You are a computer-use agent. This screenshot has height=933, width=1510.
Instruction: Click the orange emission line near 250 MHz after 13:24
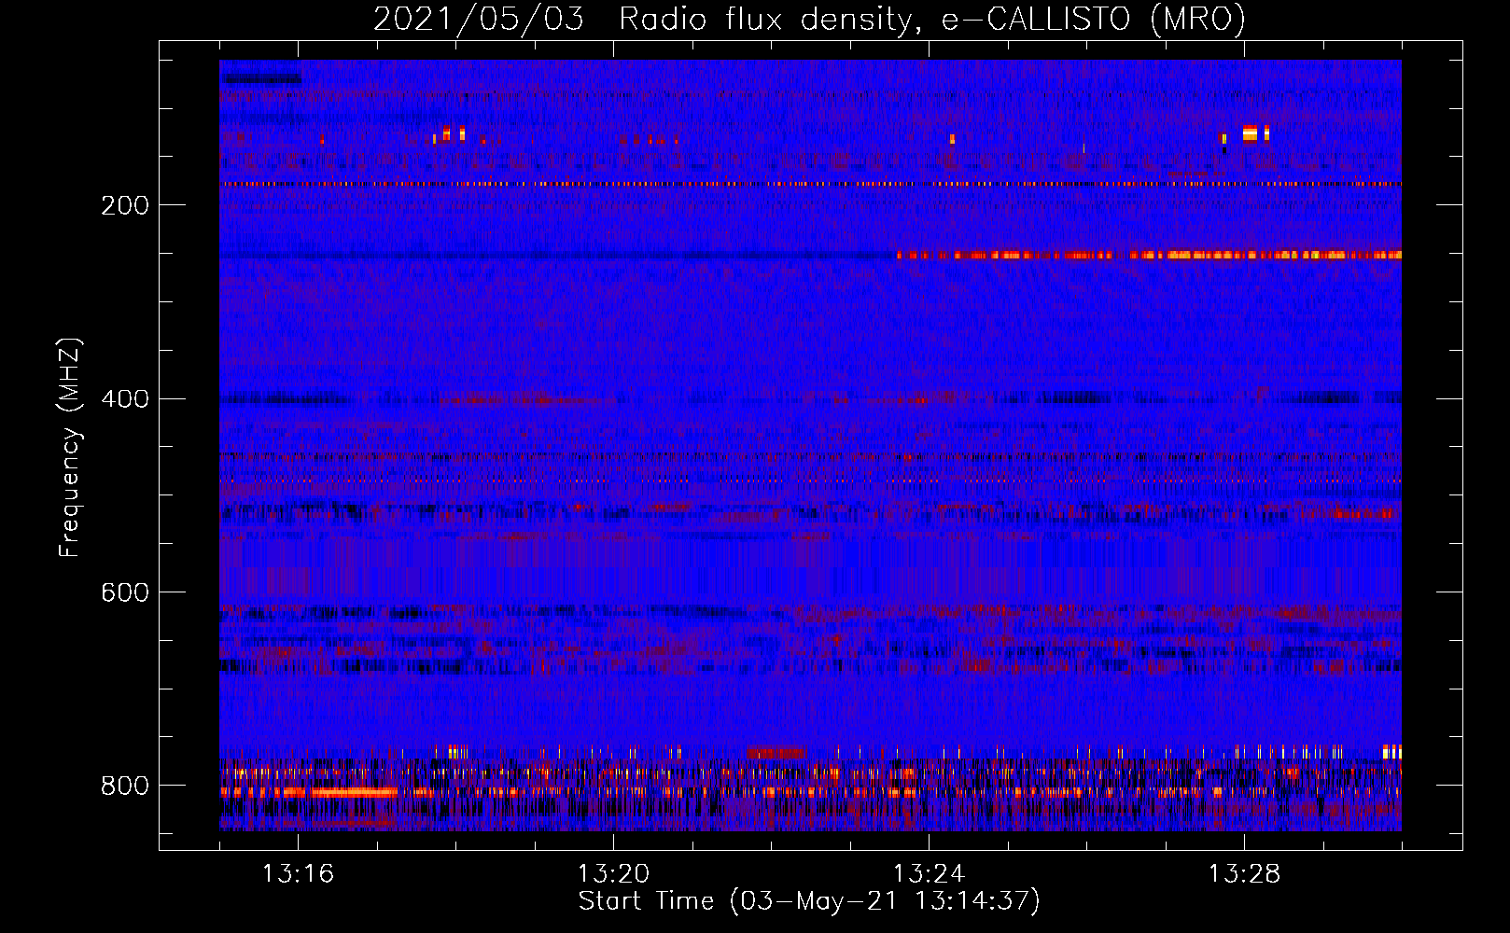coord(1149,255)
